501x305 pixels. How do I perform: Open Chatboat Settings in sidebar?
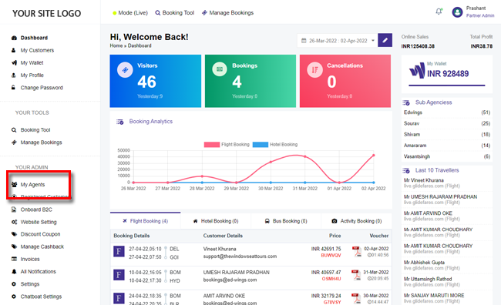click(x=41, y=297)
